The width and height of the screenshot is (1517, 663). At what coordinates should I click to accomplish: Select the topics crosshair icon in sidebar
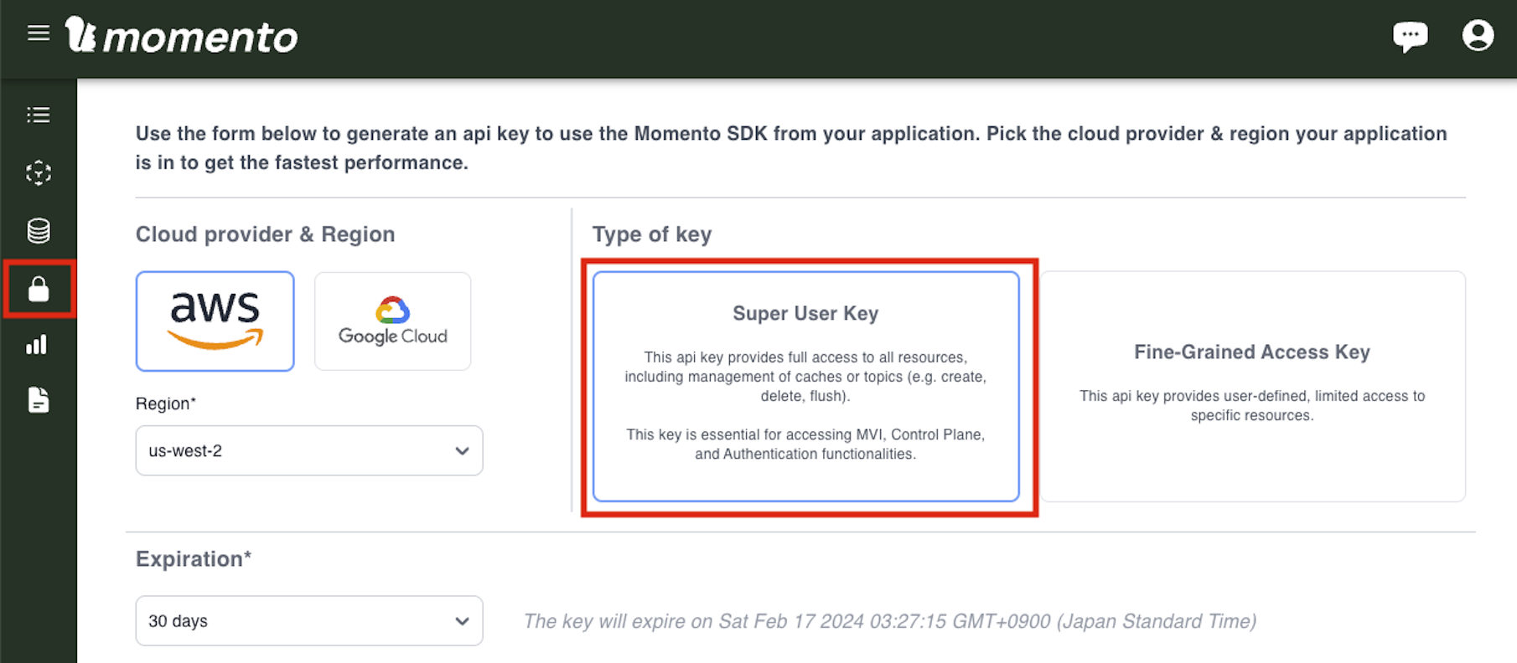click(39, 172)
